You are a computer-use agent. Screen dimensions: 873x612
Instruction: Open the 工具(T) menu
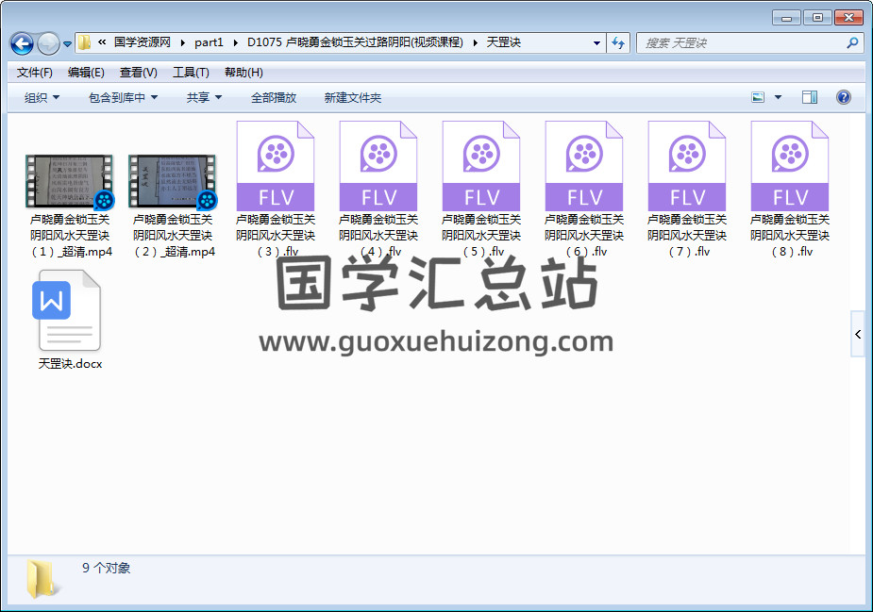pyautogui.click(x=191, y=73)
